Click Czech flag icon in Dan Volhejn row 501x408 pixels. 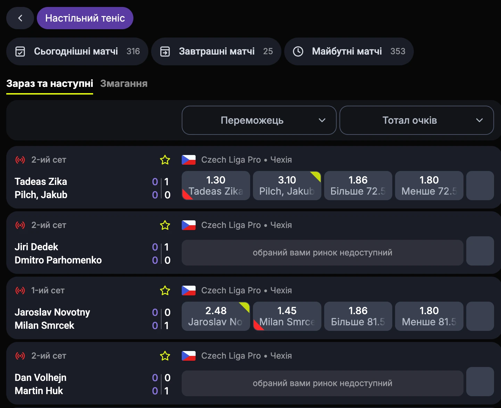click(189, 356)
